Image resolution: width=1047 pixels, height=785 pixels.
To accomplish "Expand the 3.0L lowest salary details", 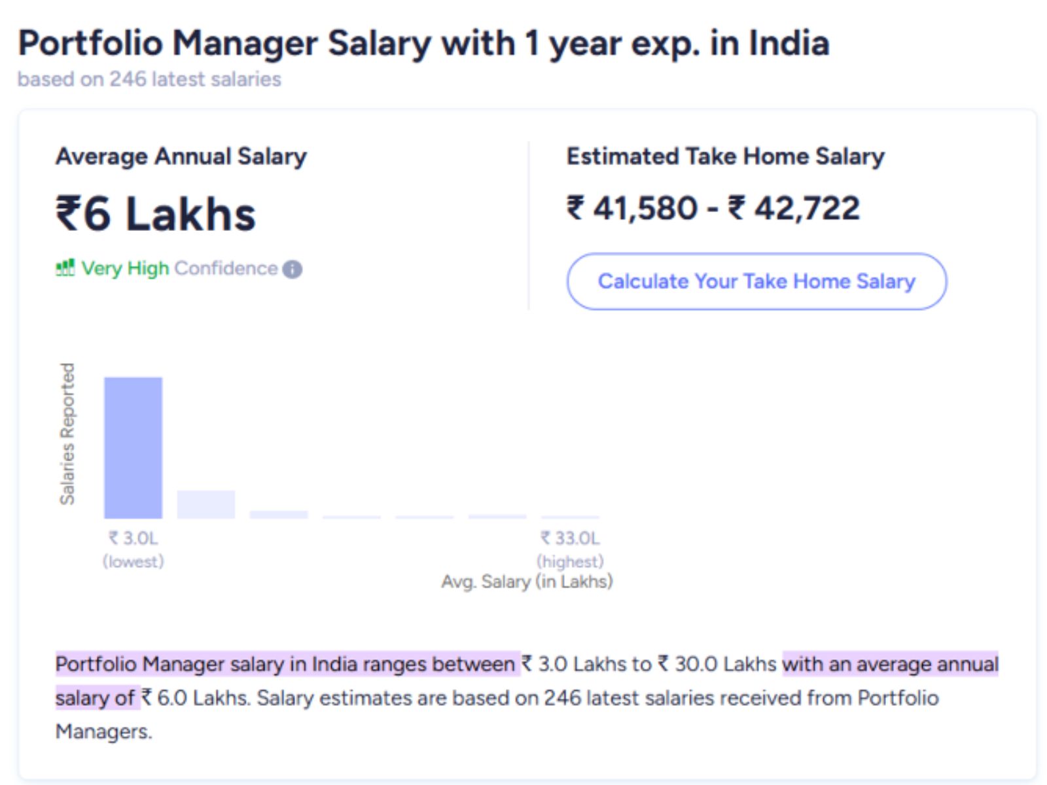I will pos(133,548).
